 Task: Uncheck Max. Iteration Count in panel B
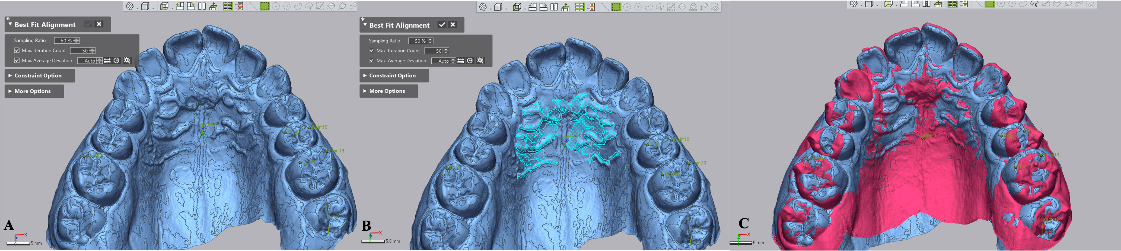tap(372, 50)
